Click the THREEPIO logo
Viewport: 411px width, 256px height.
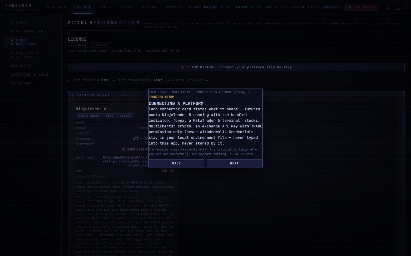[19, 6]
